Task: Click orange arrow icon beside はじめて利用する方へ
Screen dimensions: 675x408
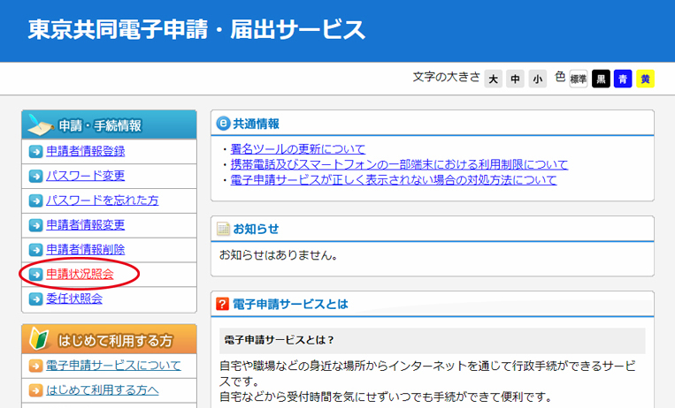Action: pyautogui.click(x=35, y=390)
